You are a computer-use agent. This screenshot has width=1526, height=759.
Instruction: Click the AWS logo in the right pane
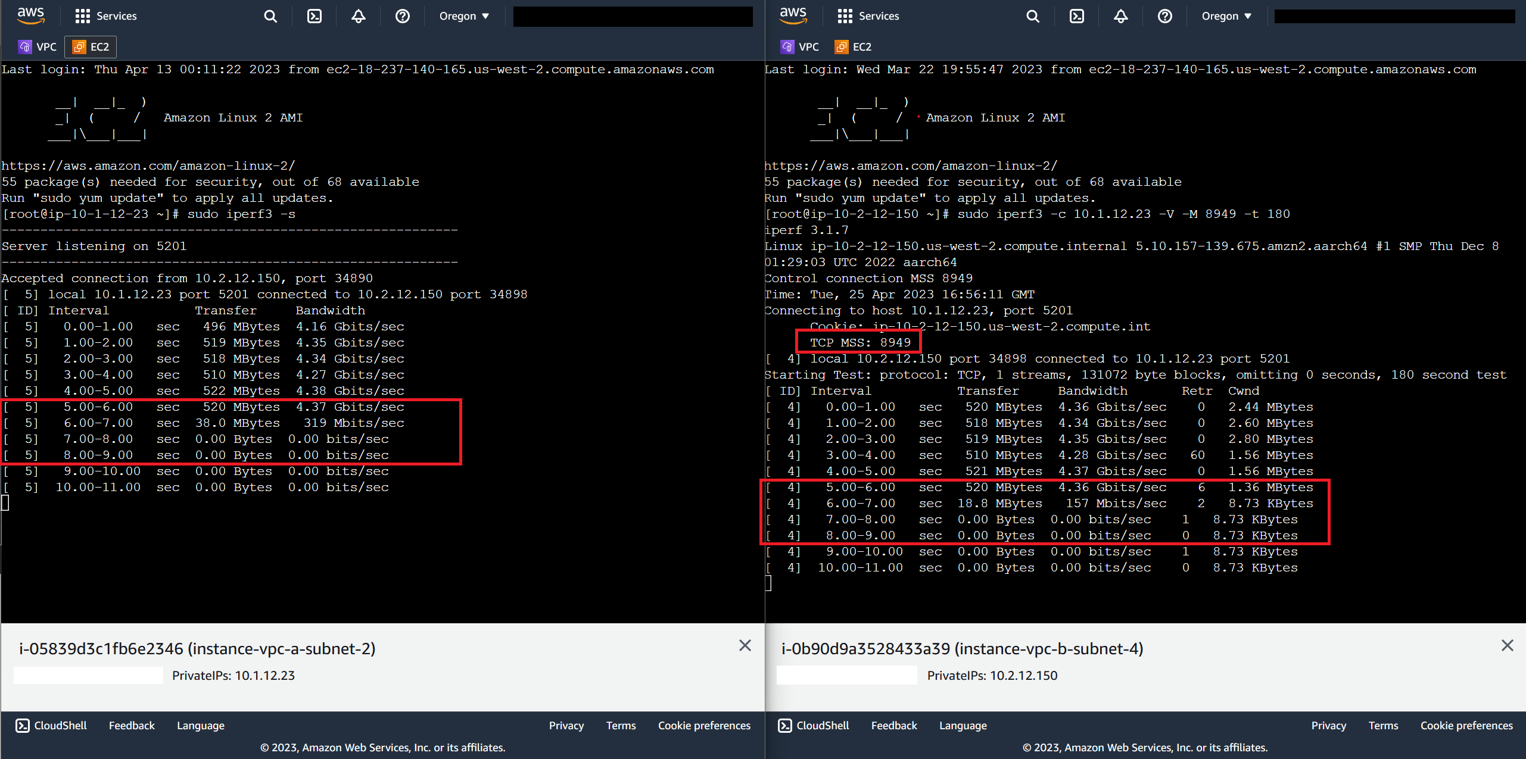tap(793, 16)
